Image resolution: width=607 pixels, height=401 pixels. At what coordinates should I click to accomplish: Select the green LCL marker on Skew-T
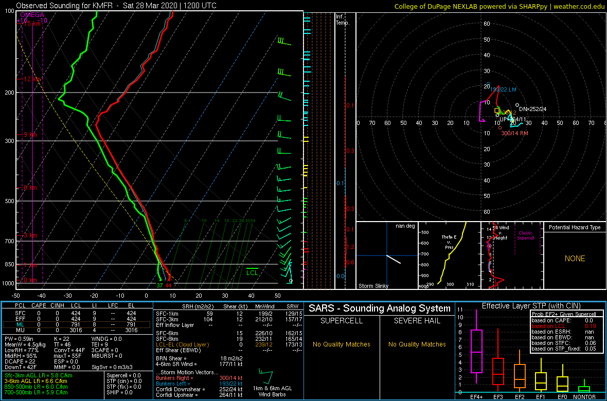point(253,271)
